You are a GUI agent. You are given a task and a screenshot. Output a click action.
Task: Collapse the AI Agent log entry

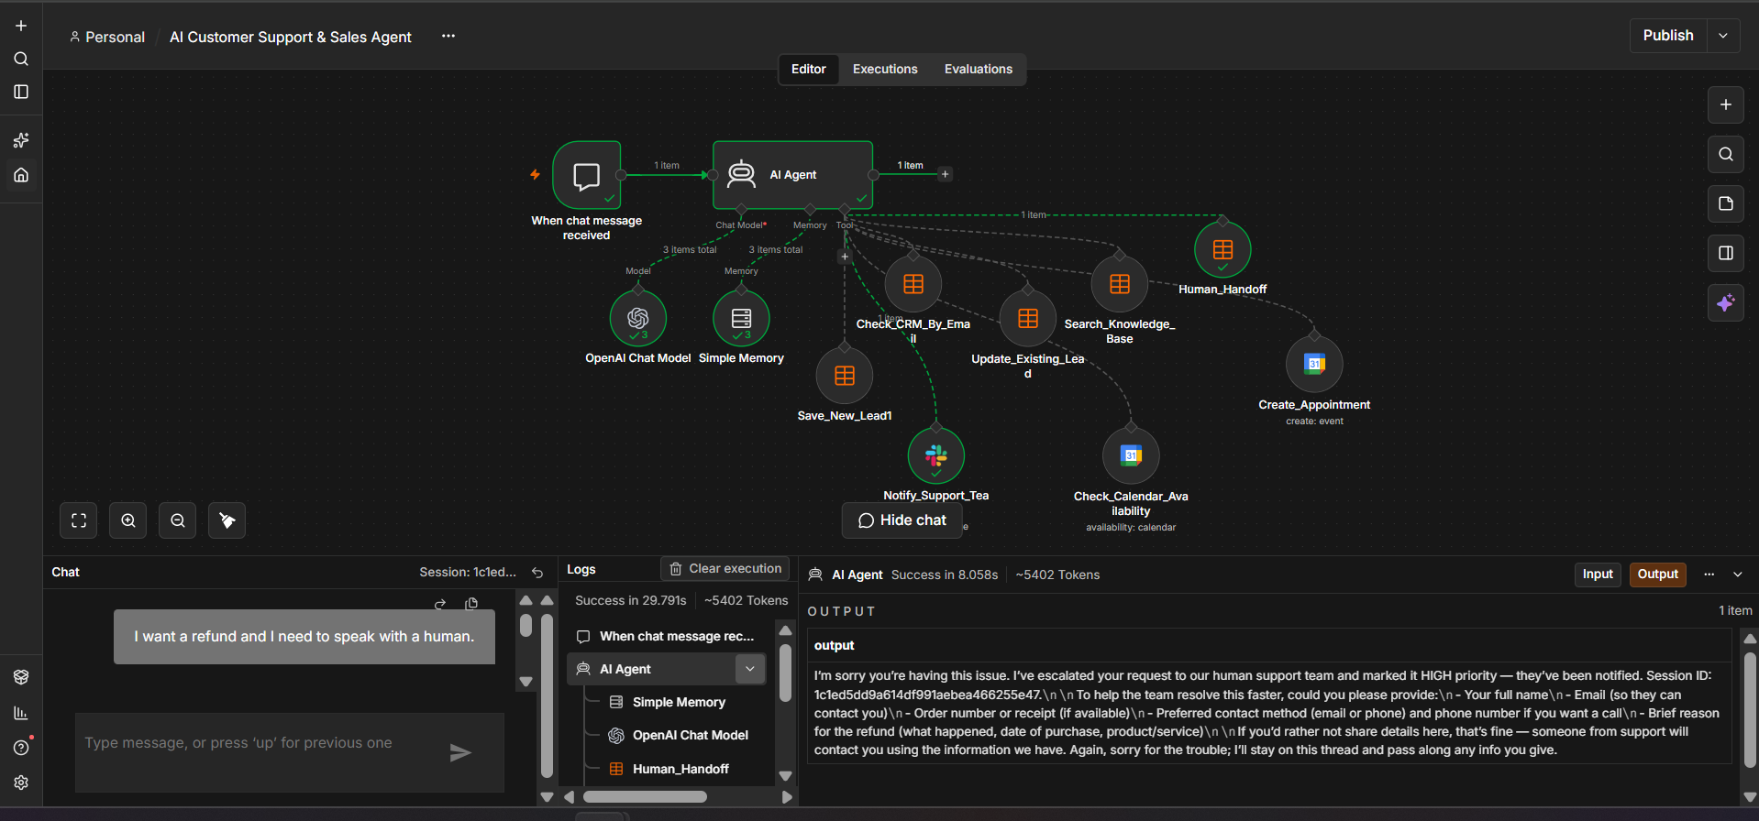pyautogui.click(x=750, y=669)
